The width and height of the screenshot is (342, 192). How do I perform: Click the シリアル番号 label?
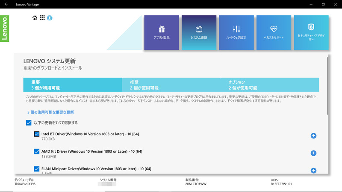pyautogui.click(x=109, y=180)
